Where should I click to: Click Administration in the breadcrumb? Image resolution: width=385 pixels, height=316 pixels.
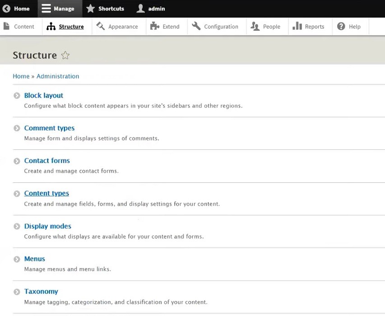[x=58, y=76]
